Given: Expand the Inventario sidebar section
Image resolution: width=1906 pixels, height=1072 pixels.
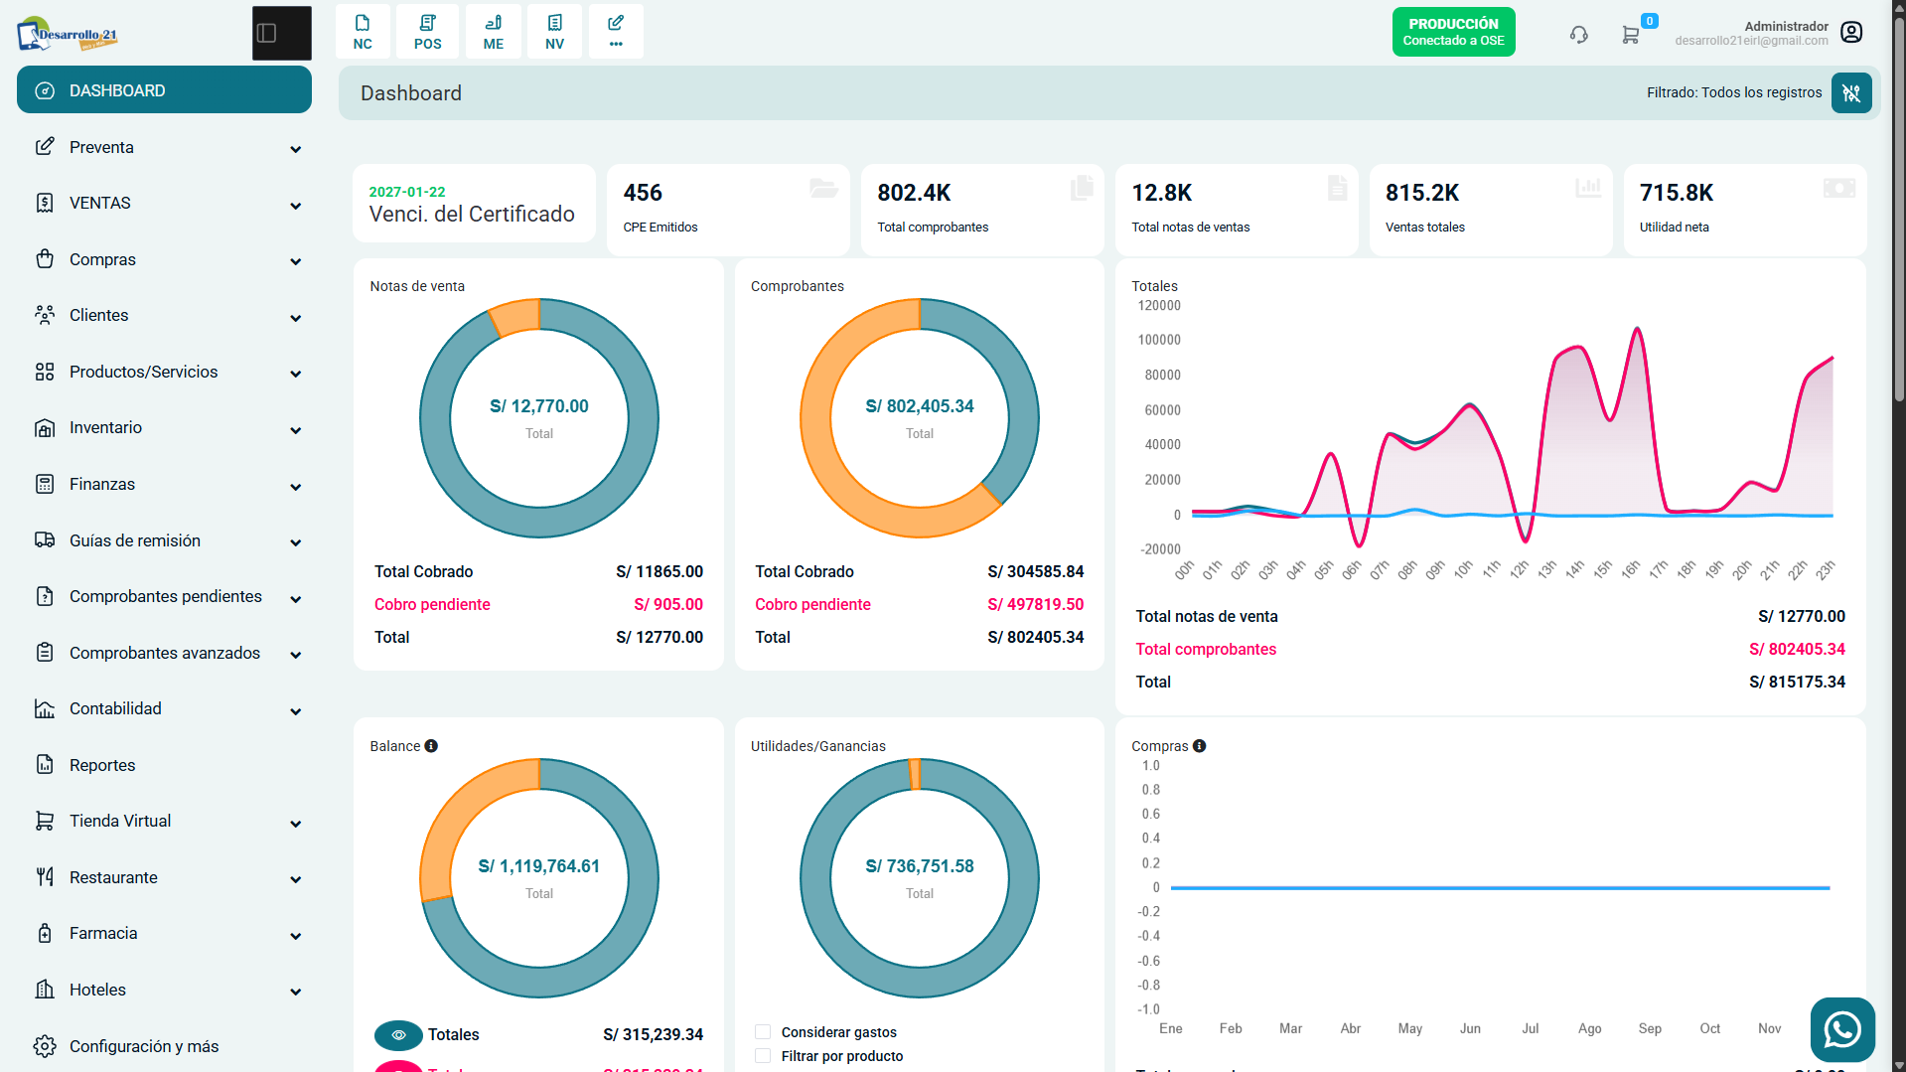Looking at the screenshot, I should (165, 428).
